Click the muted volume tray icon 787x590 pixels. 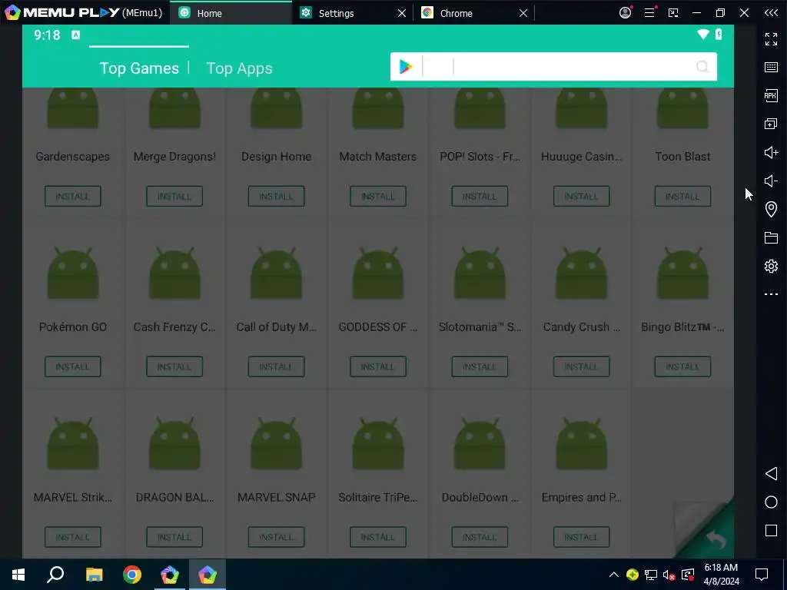pyautogui.click(x=669, y=575)
